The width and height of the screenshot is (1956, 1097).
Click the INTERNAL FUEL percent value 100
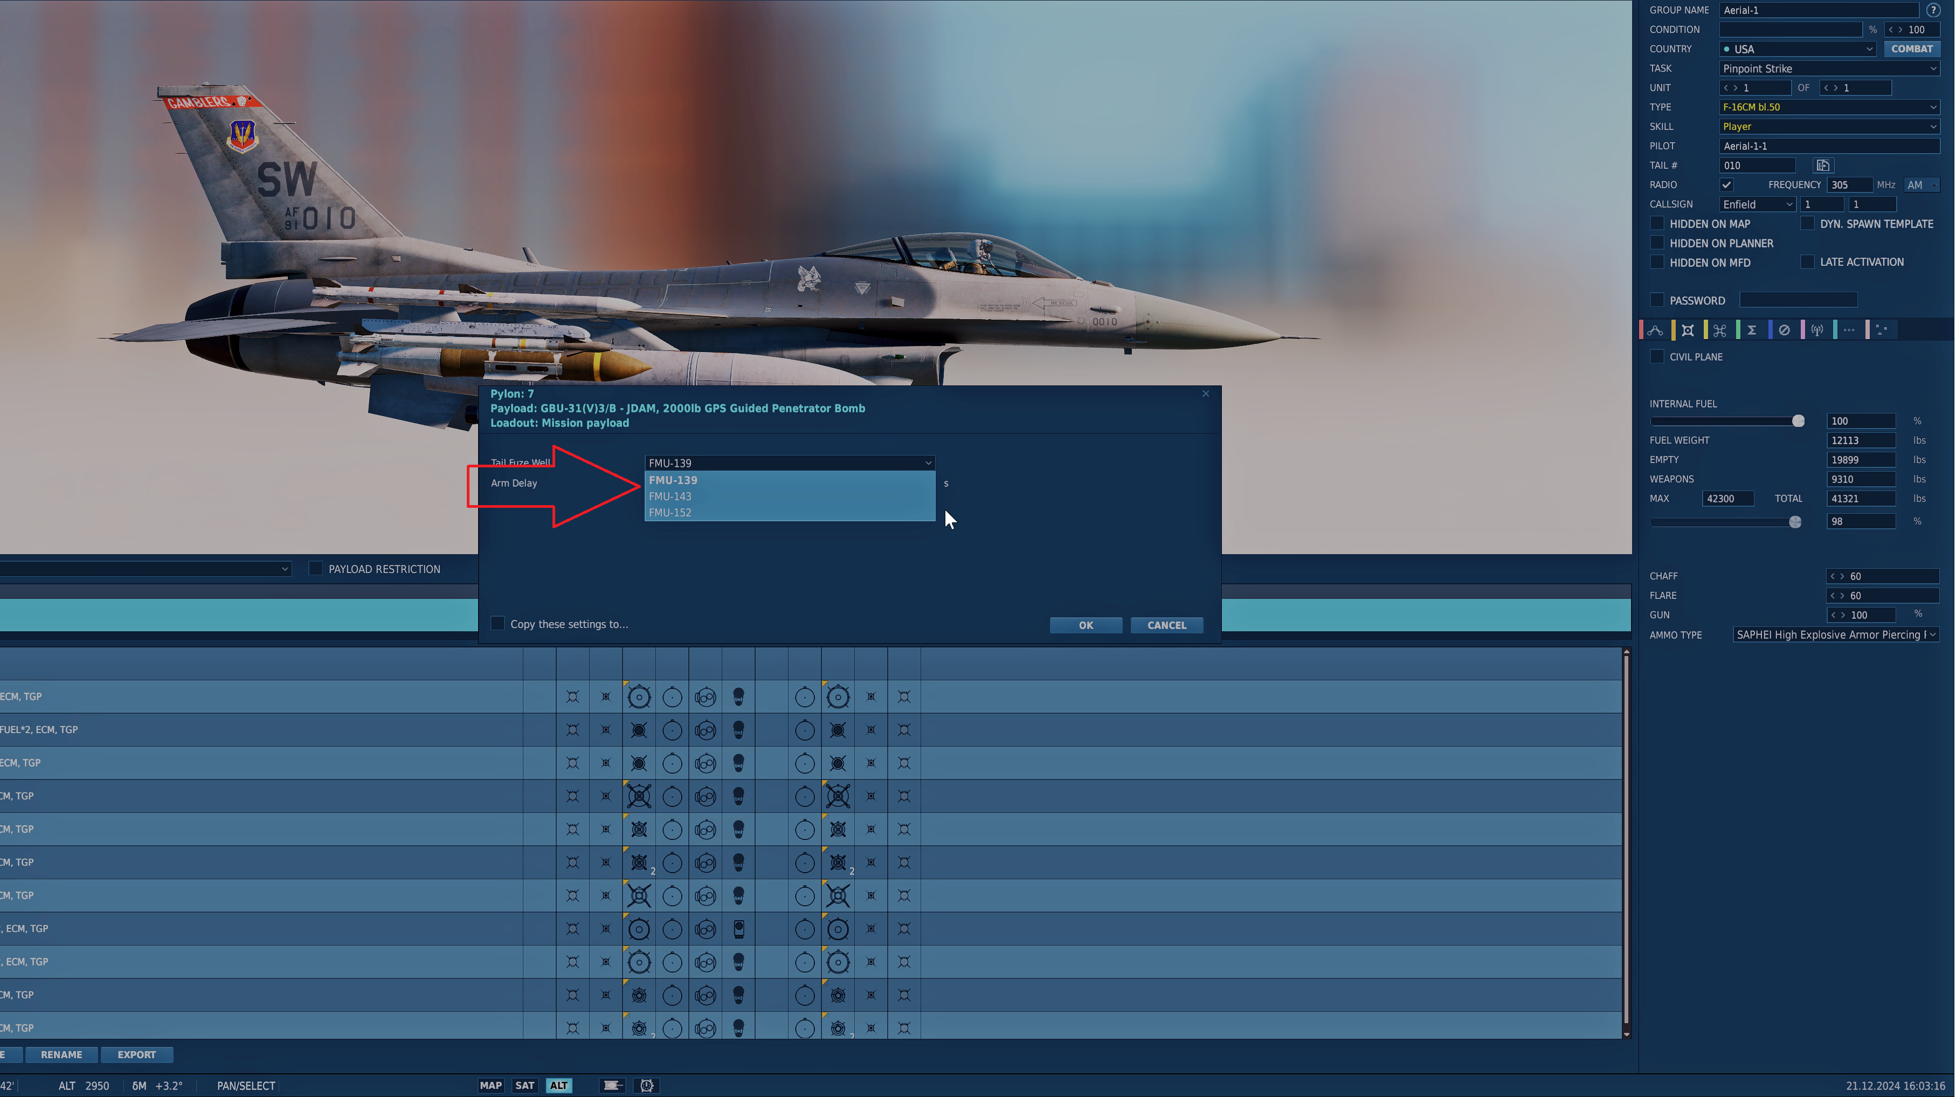coord(1860,422)
